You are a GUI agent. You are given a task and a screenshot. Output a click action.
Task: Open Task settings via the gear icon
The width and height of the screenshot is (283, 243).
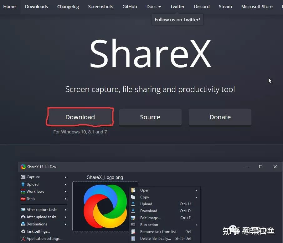(23, 231)
